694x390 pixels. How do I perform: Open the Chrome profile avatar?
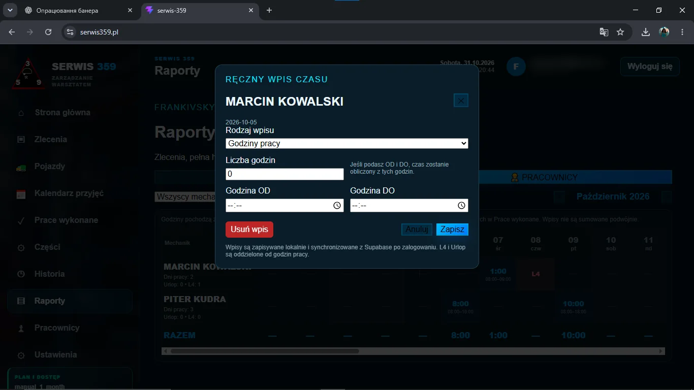tap(664, 32)
